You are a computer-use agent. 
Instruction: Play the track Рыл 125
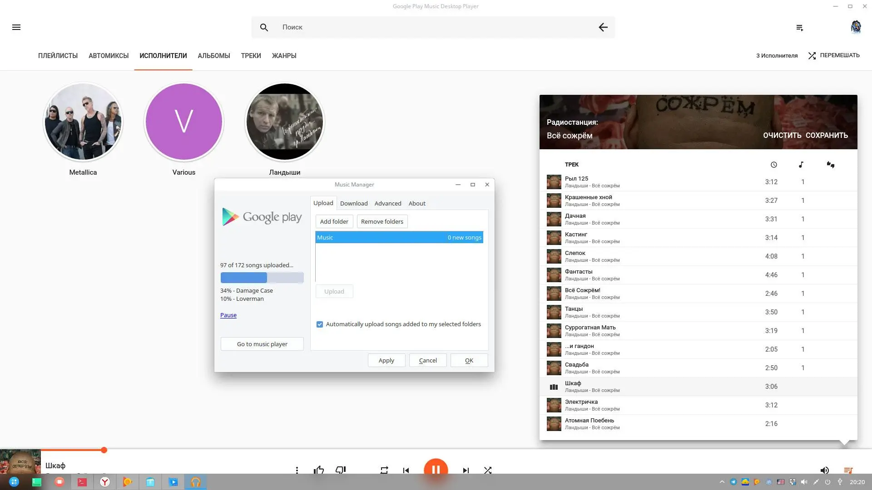pyautogui.click(x=699, y=182)
